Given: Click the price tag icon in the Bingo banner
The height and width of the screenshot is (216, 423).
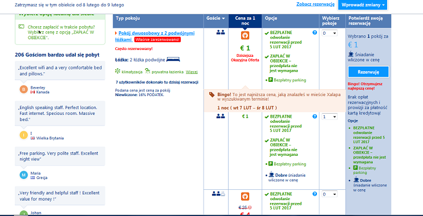Looking at the screenshot, I should pos(212,94).
